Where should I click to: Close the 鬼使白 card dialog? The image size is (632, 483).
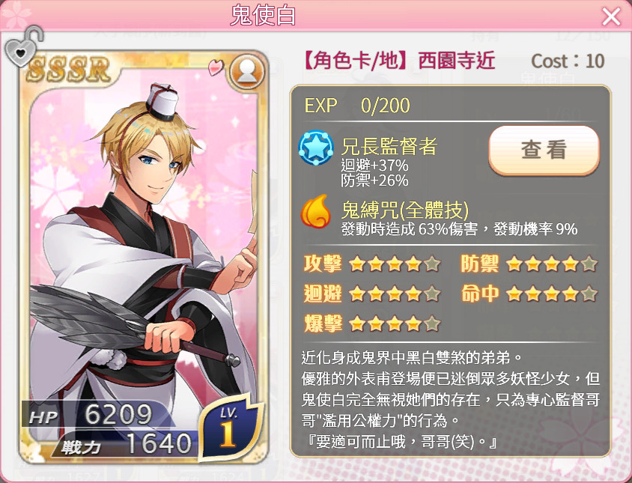[611, 17]
